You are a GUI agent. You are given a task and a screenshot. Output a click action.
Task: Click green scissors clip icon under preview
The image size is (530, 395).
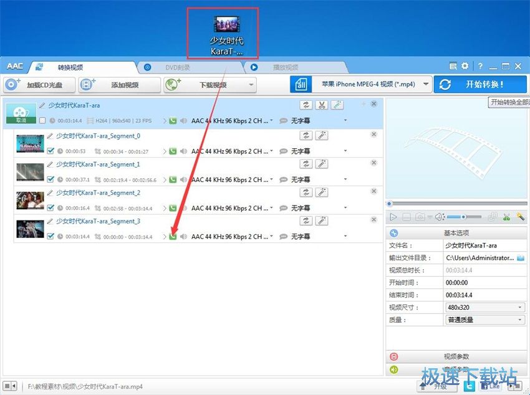pos(506,217)
